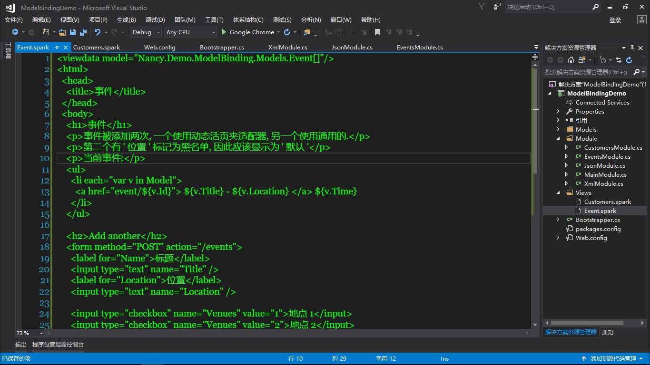Open the open-documents list dropdown arrow
The image size is (650, 365).
click(x=536, y=48)
